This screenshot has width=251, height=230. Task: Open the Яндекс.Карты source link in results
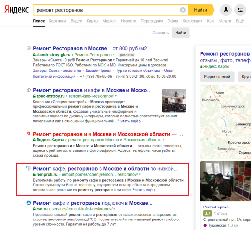(x=50, y=140)
